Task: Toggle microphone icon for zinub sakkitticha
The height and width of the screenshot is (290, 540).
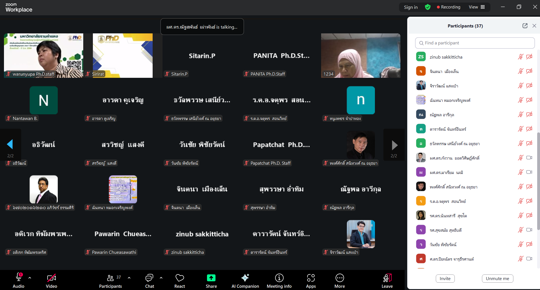Action: 520,57
